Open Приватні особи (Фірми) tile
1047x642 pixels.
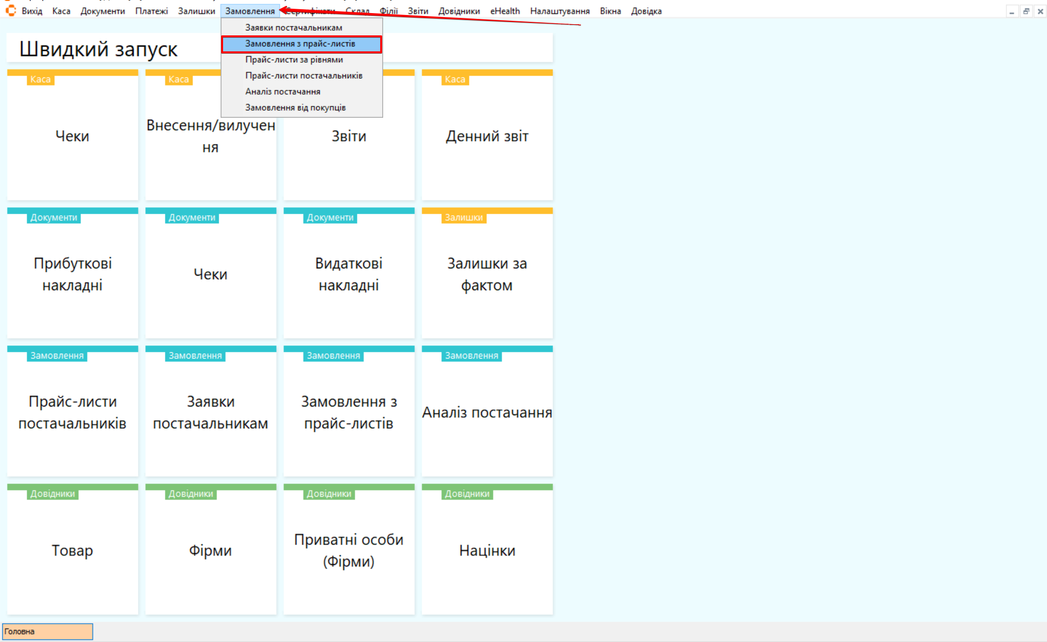[x=349, y=550]
